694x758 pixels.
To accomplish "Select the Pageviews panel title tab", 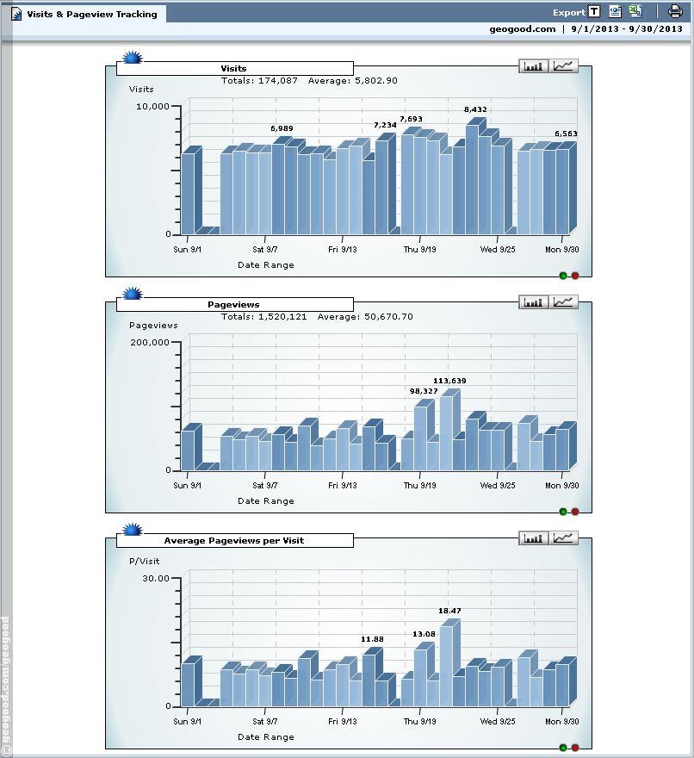I will [x=234, y=305].
